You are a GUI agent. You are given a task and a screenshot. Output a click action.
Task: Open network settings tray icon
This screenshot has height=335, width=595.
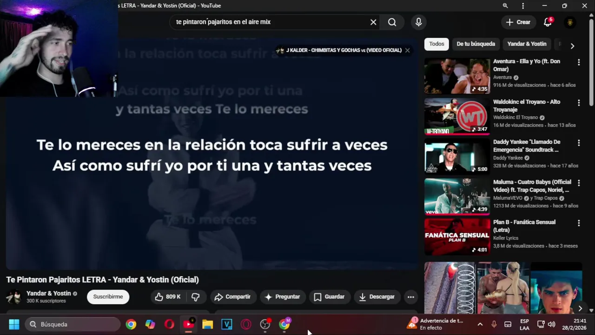[x=541, y=324]
